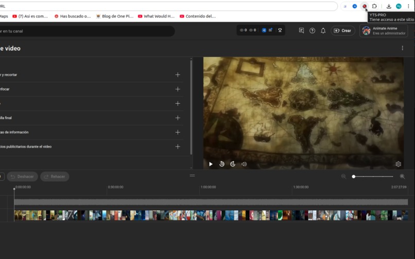The width and height of the screenshot is (415, 259).
Task: Click the first eye view counter showing 0
Action: click(x=244, y=30)
